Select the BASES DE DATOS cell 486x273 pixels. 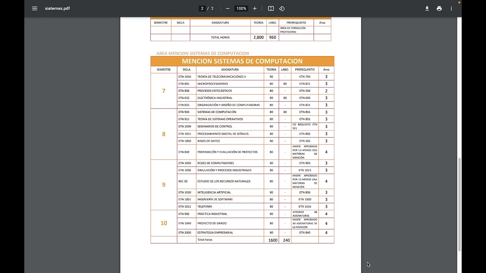230,141
